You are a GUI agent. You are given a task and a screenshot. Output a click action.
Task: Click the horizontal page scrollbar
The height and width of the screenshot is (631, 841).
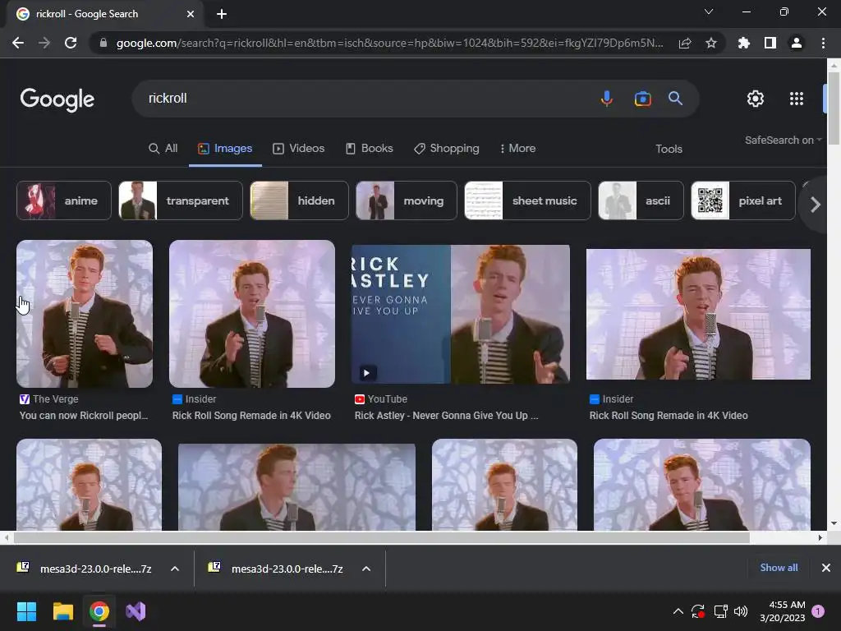pyautogui.click(x=381, y=537)
